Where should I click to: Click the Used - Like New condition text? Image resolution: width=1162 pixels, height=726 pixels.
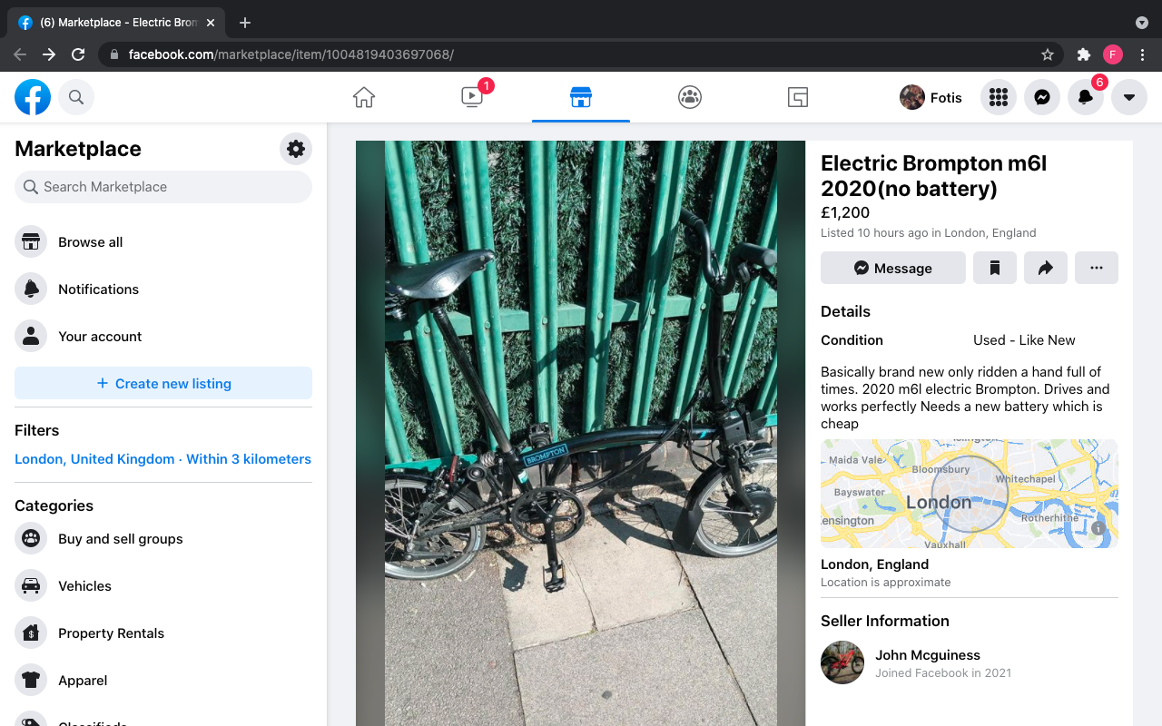pyautogui.click(x=1024, y=340)
